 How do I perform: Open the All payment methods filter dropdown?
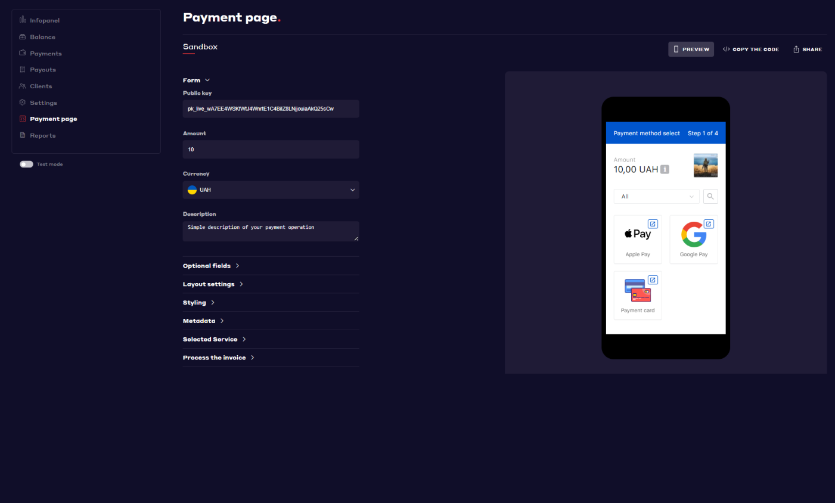pos(656,197)
